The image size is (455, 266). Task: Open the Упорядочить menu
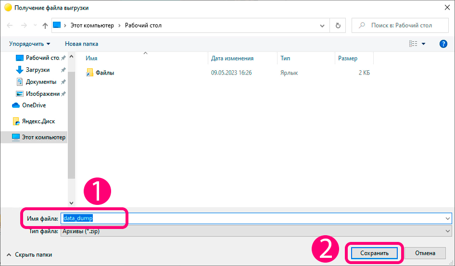(x=30, y=44)
